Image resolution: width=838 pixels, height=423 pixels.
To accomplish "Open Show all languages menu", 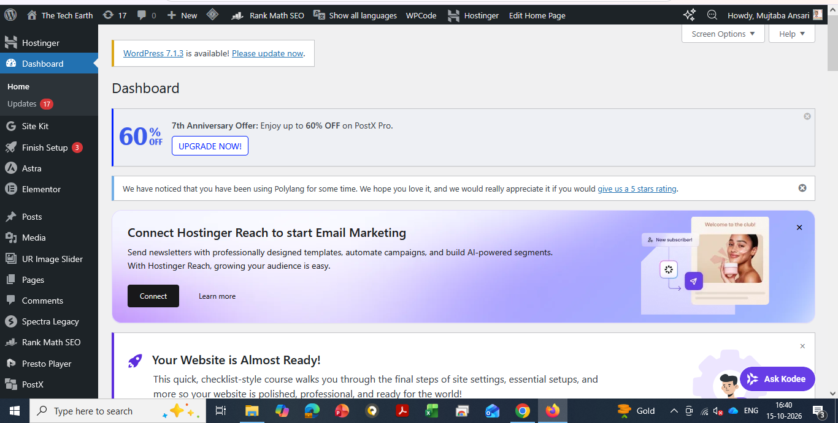I will [x=355, y=15].
